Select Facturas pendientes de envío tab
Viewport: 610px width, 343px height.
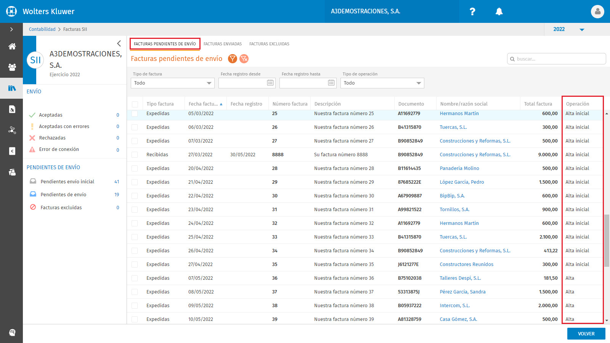pos(165,44)
